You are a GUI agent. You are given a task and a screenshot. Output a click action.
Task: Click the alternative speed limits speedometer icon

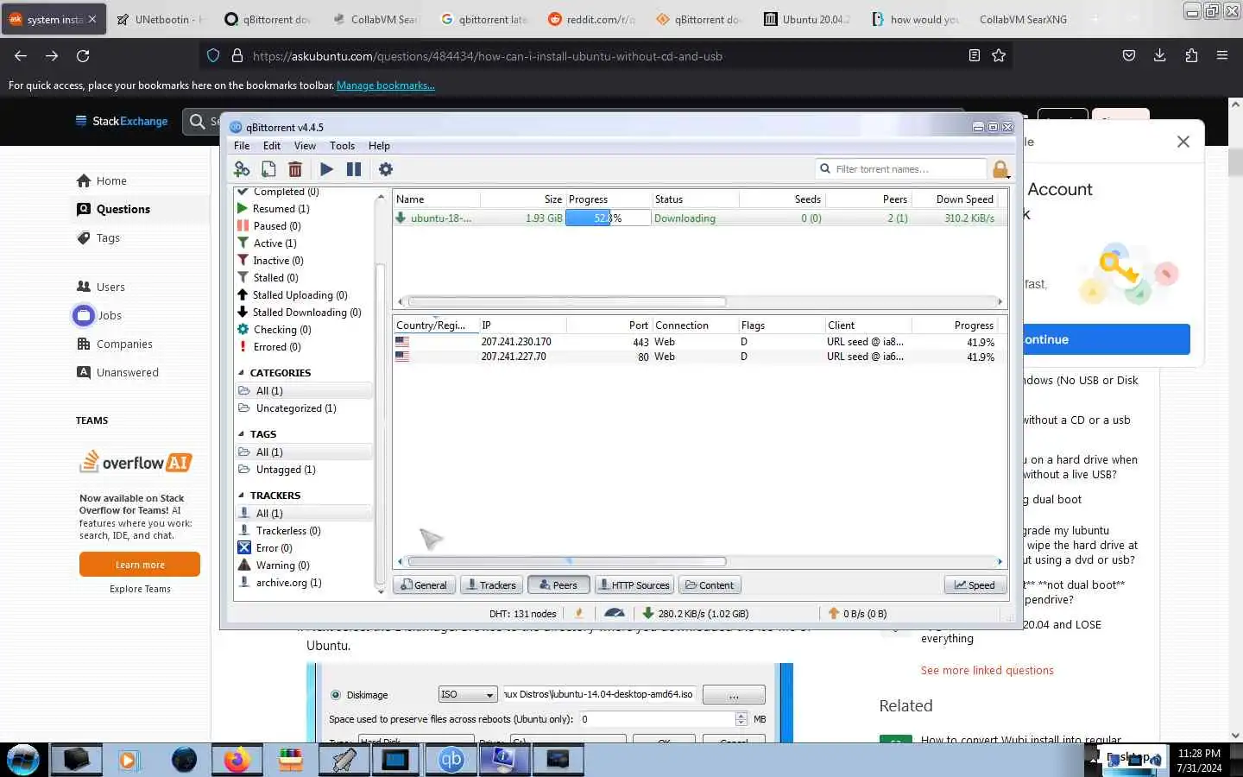(615, 613)
